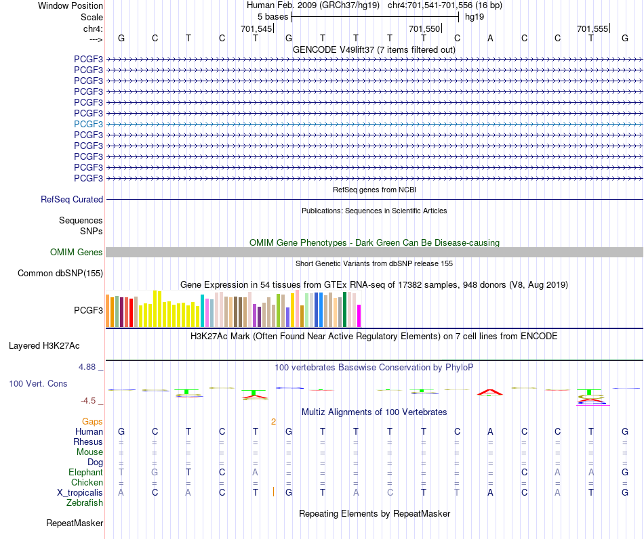Click the orange gap number 2 in Gaps row

tap(274, 422)
